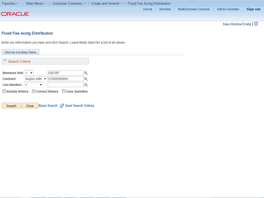Click the Add to Favorites link
Viewport: 264px width, 198px height.
tap(228, 9)
